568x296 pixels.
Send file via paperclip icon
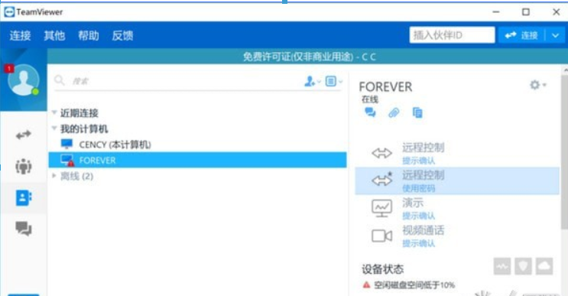tap(394, 112)
